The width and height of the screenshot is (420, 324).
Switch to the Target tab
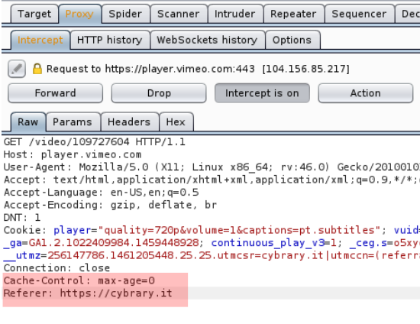pos(34,14)
